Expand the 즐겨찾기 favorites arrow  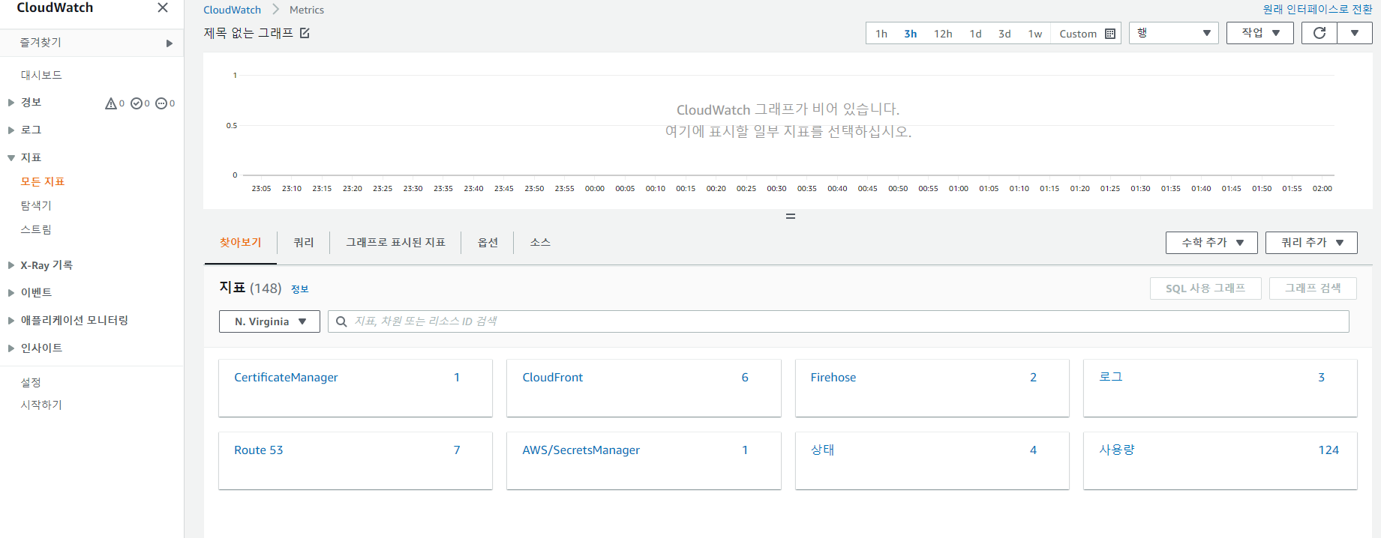170,43
